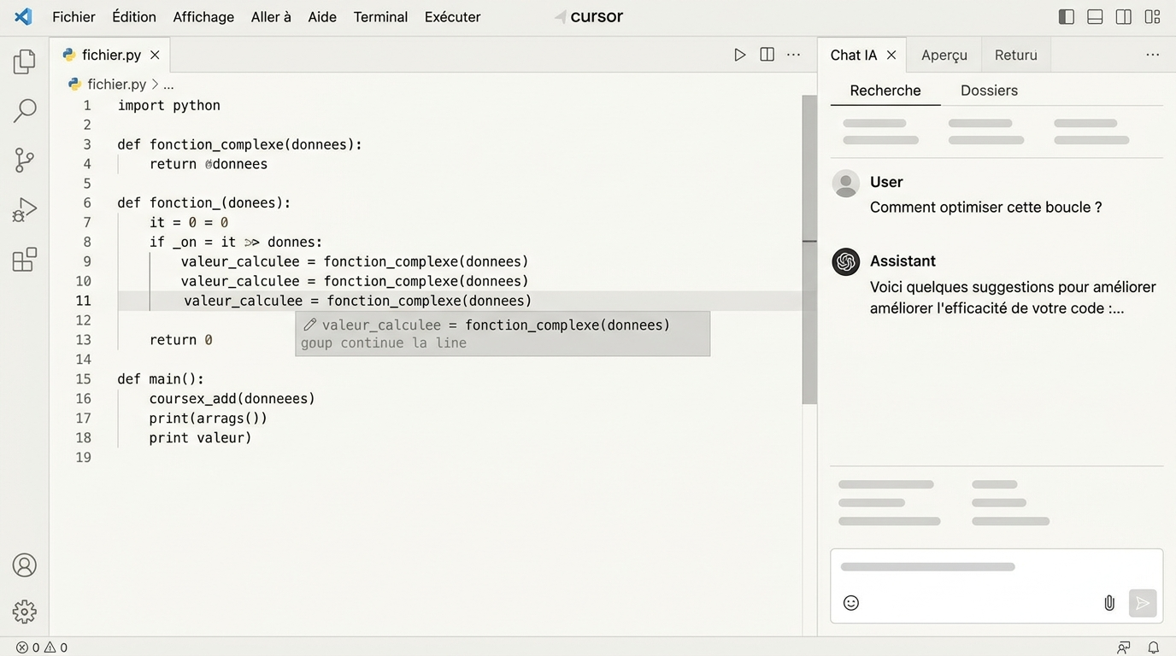Screen dimensions: 1176x656
Task: Open editor more actions ellipsis
Action: click(794, 55)
